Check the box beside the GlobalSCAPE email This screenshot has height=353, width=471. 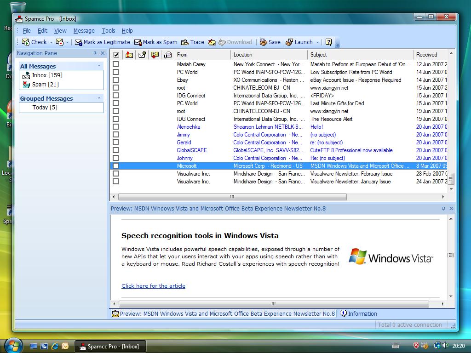coord(116,150)
